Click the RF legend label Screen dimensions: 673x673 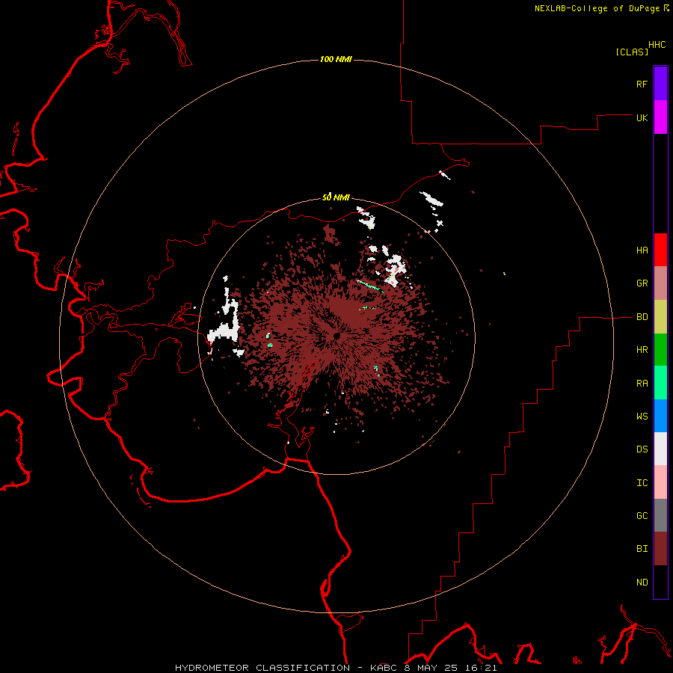pyautogui.click(x=642, y=84)
